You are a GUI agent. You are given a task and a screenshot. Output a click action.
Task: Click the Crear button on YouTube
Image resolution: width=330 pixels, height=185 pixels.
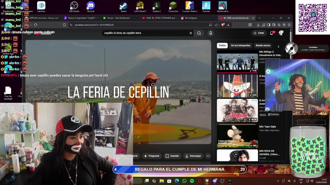pos(259,33)
